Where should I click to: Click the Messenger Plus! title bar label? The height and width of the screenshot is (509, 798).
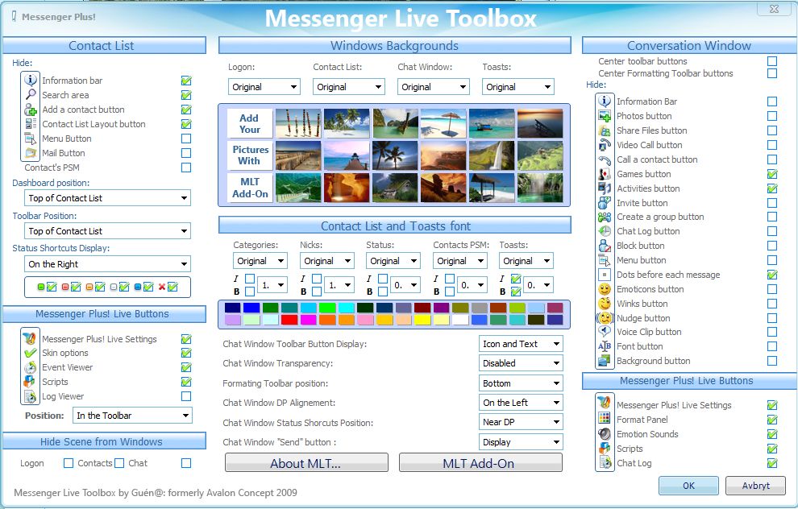pos(58,16)
